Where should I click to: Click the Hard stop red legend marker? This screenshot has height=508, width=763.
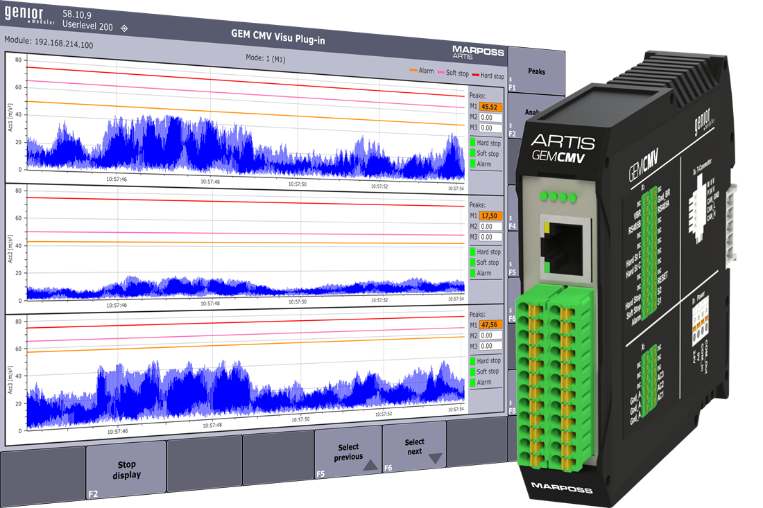pos(475,75)
